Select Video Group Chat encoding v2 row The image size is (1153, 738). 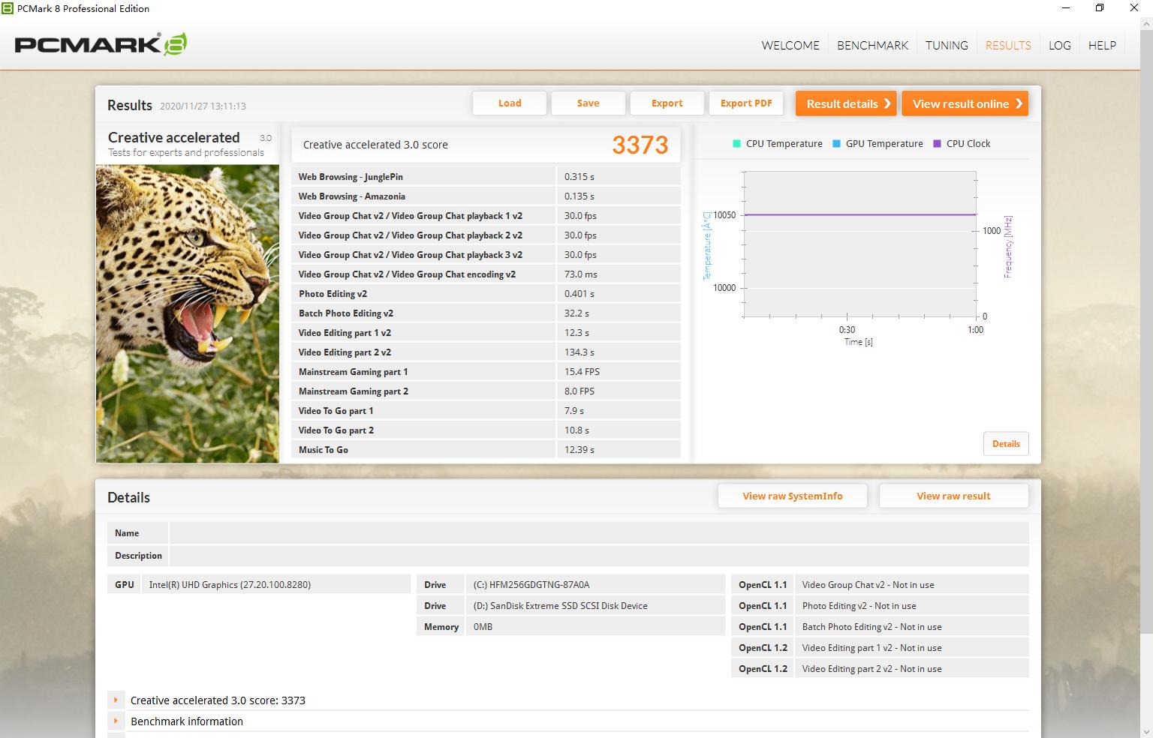pyautogui.click(x=486, y=274)
